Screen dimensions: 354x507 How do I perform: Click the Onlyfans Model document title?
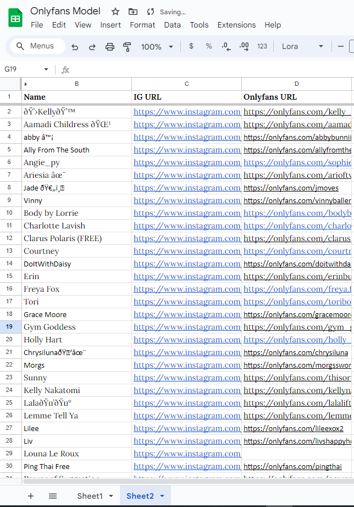[65, 12]
